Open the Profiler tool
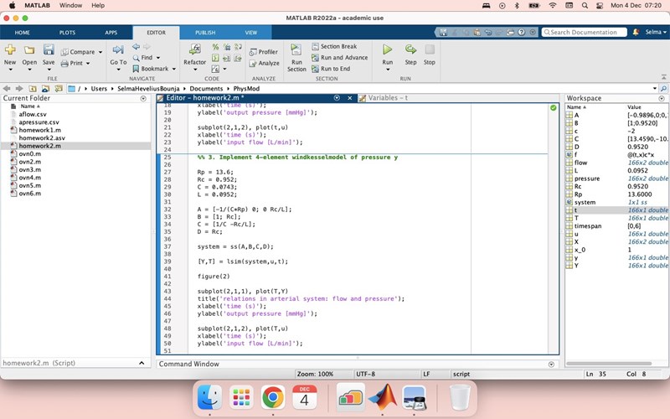This screenshot has width=670, height=419. (x=264, y=52)
